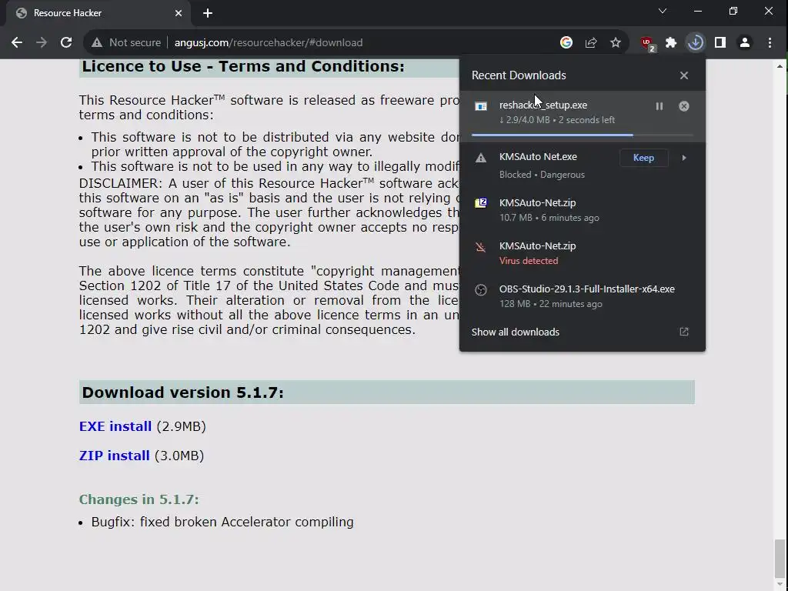Click the forward navigation arrow

coord(42,43)
